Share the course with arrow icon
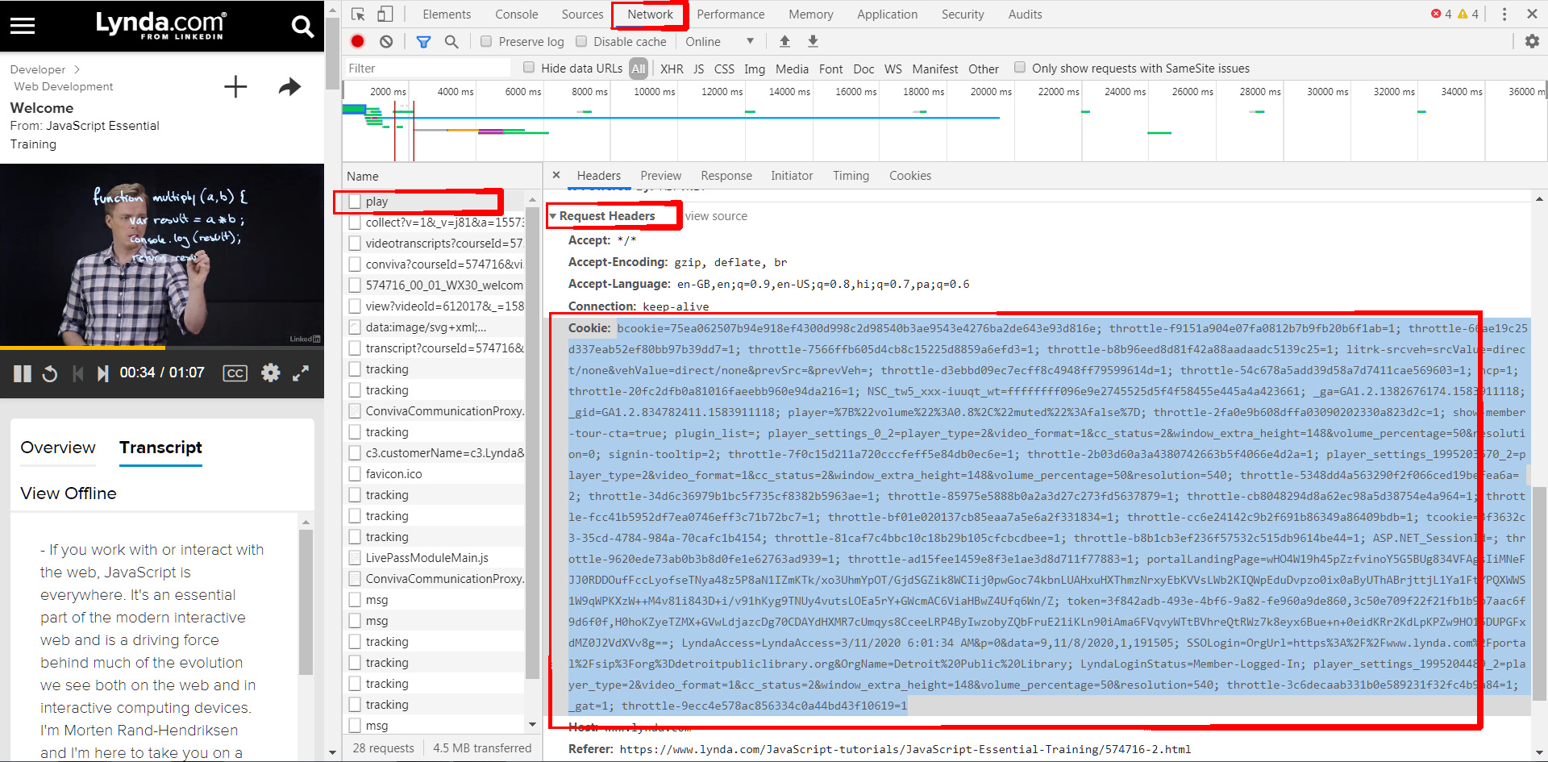The width and height of the screenshot is (1548, 762). click(x=289, y=86)
